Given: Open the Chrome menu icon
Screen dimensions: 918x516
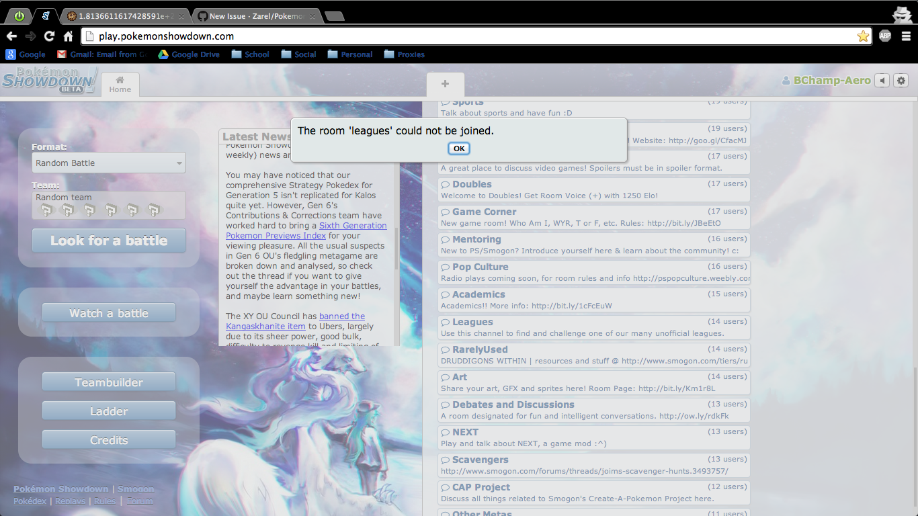Looking at the screenshot, I should coord(907,36).
